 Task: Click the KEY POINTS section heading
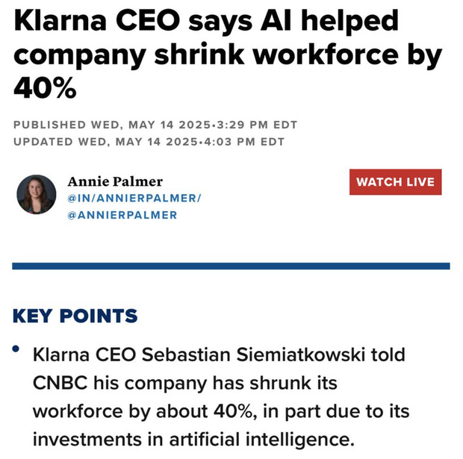75,316
